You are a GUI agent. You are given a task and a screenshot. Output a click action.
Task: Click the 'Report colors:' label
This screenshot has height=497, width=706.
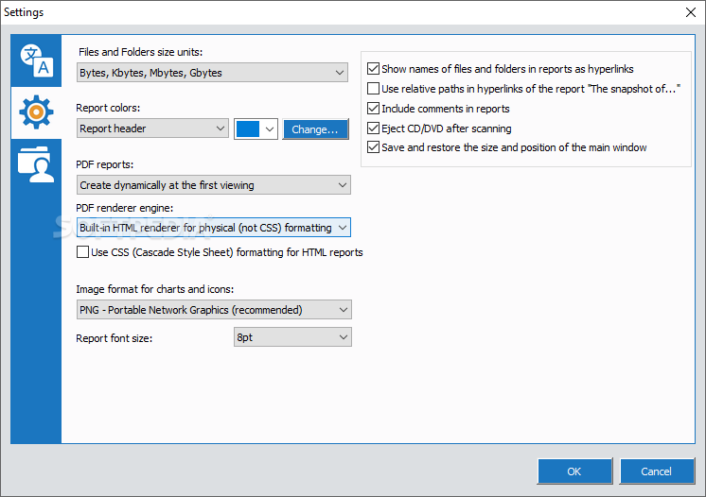108,108
